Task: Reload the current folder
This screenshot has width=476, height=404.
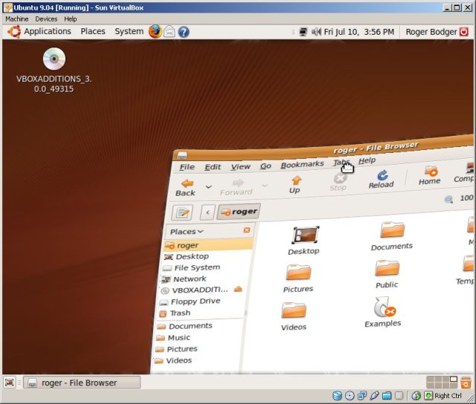Action: click(x=382, y=179)
